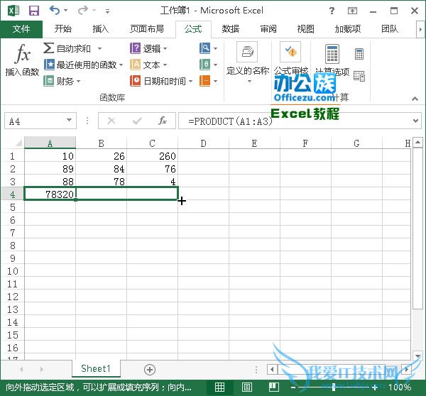
Task: Click the new sheet plus button
Action: pos(150,369)
